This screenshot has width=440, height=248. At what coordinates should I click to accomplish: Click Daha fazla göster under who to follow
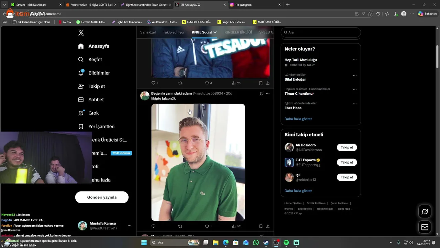click(298, 191)
